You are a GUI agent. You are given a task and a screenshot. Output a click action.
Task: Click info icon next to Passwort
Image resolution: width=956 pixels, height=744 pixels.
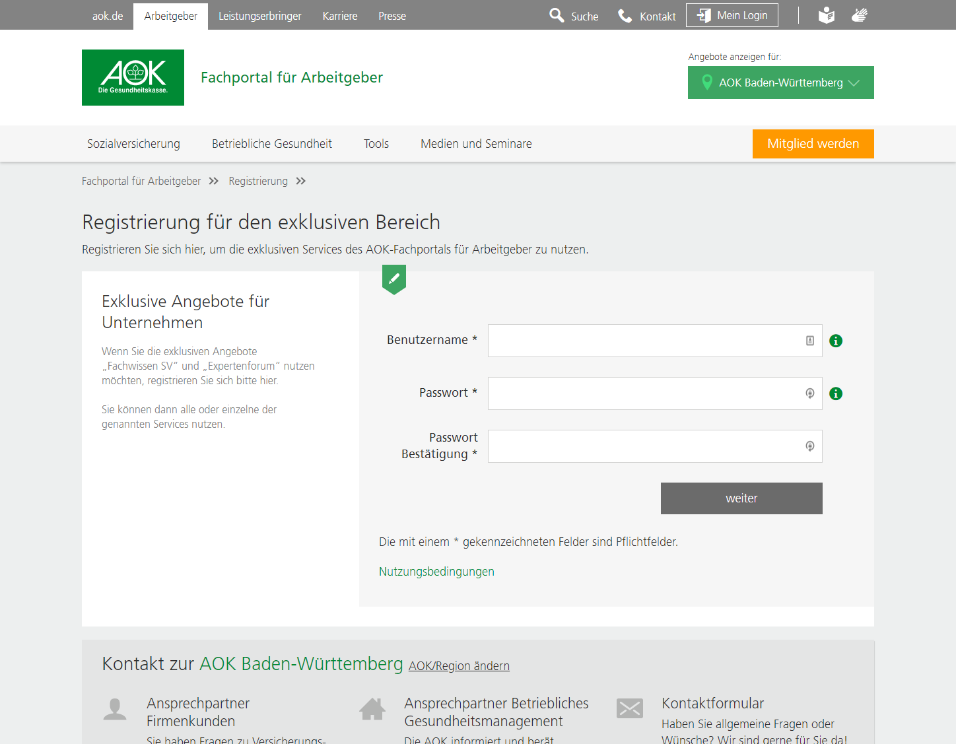coord(836,393)
